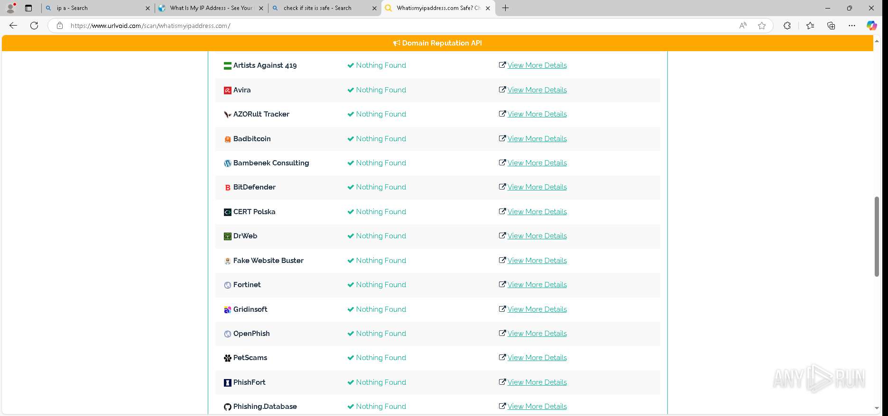The height and width of the screenshot is (416, 888).
Task: Close the 'check if site is safe' tab
Action: point(374,8)
